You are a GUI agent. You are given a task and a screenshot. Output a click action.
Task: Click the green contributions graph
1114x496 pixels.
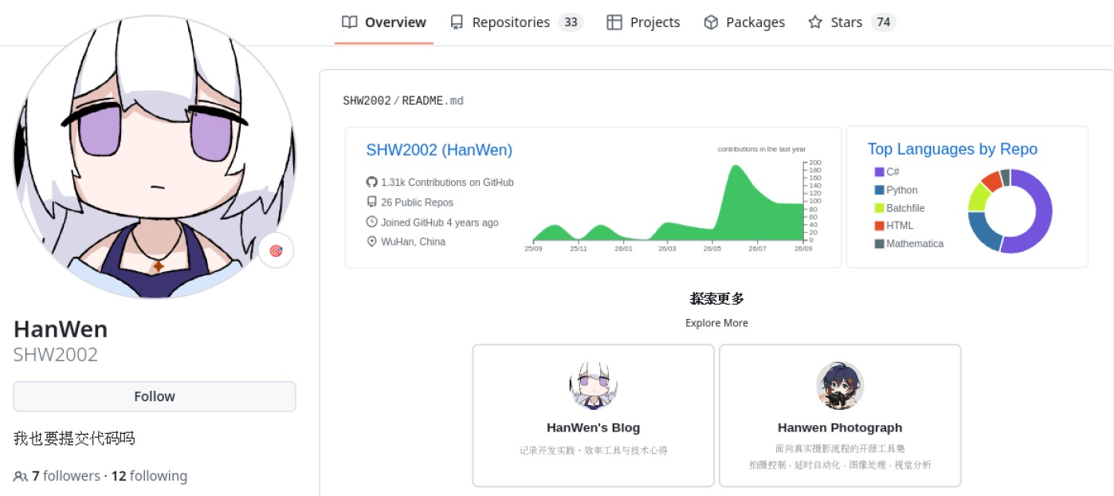668,203
